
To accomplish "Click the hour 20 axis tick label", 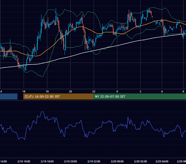I will click(71, 92).
